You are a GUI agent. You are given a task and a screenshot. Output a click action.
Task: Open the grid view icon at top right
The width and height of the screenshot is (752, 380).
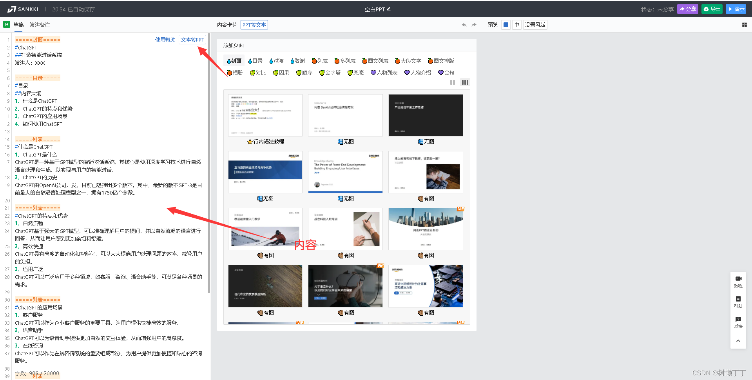click(x=744, y=25)
